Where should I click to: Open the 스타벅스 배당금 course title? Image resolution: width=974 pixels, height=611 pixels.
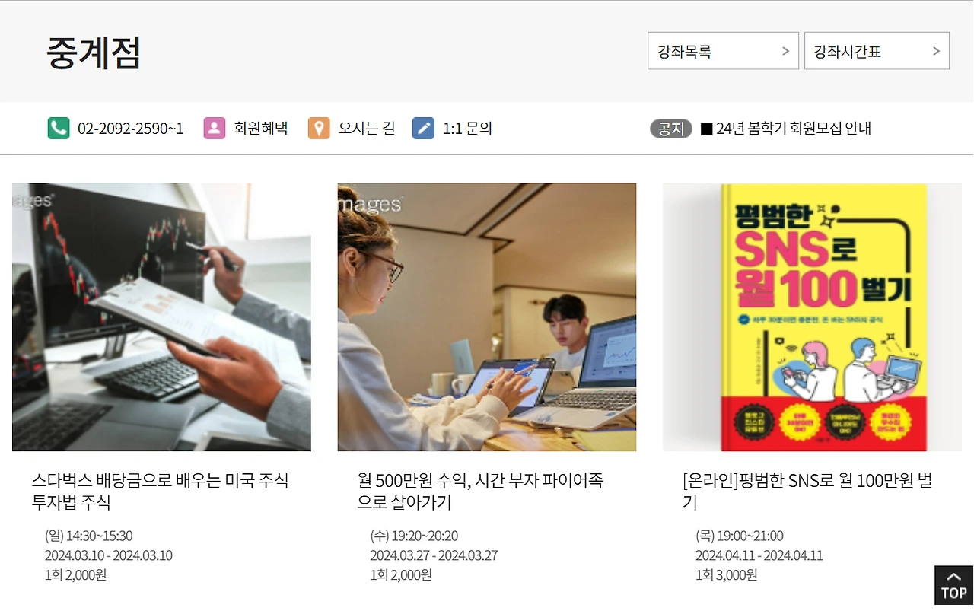(160, 492)
